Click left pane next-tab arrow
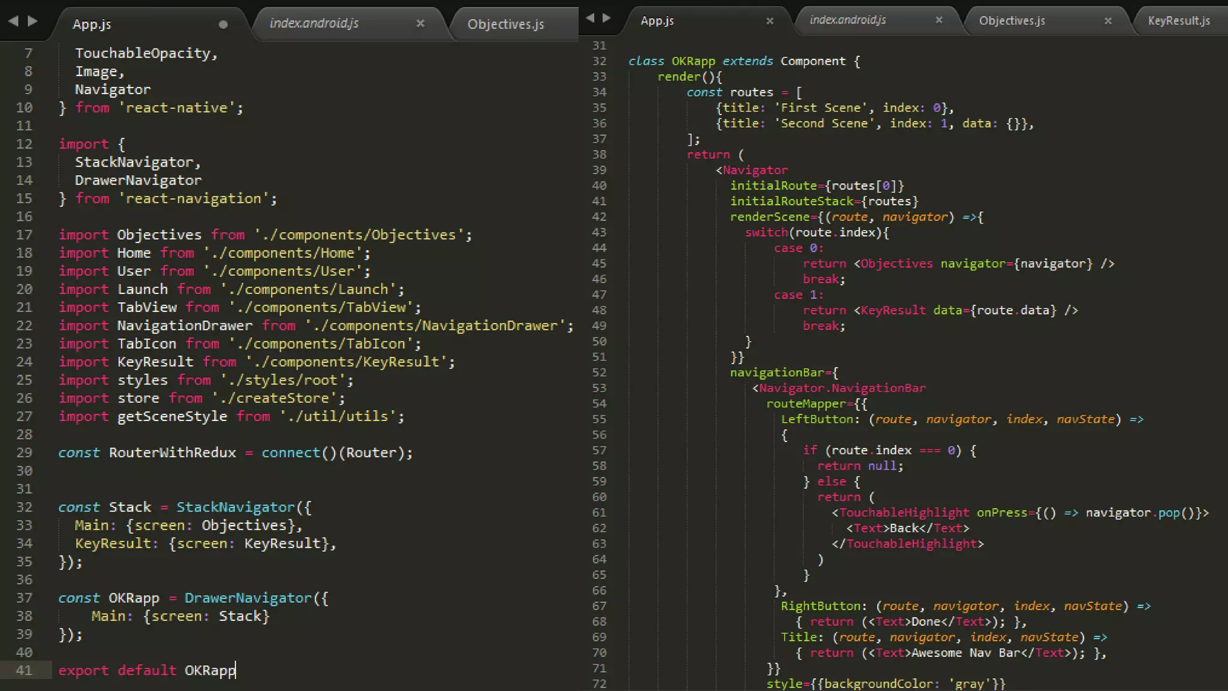This screenshot has height=691, width=1228. coord(33,22)
